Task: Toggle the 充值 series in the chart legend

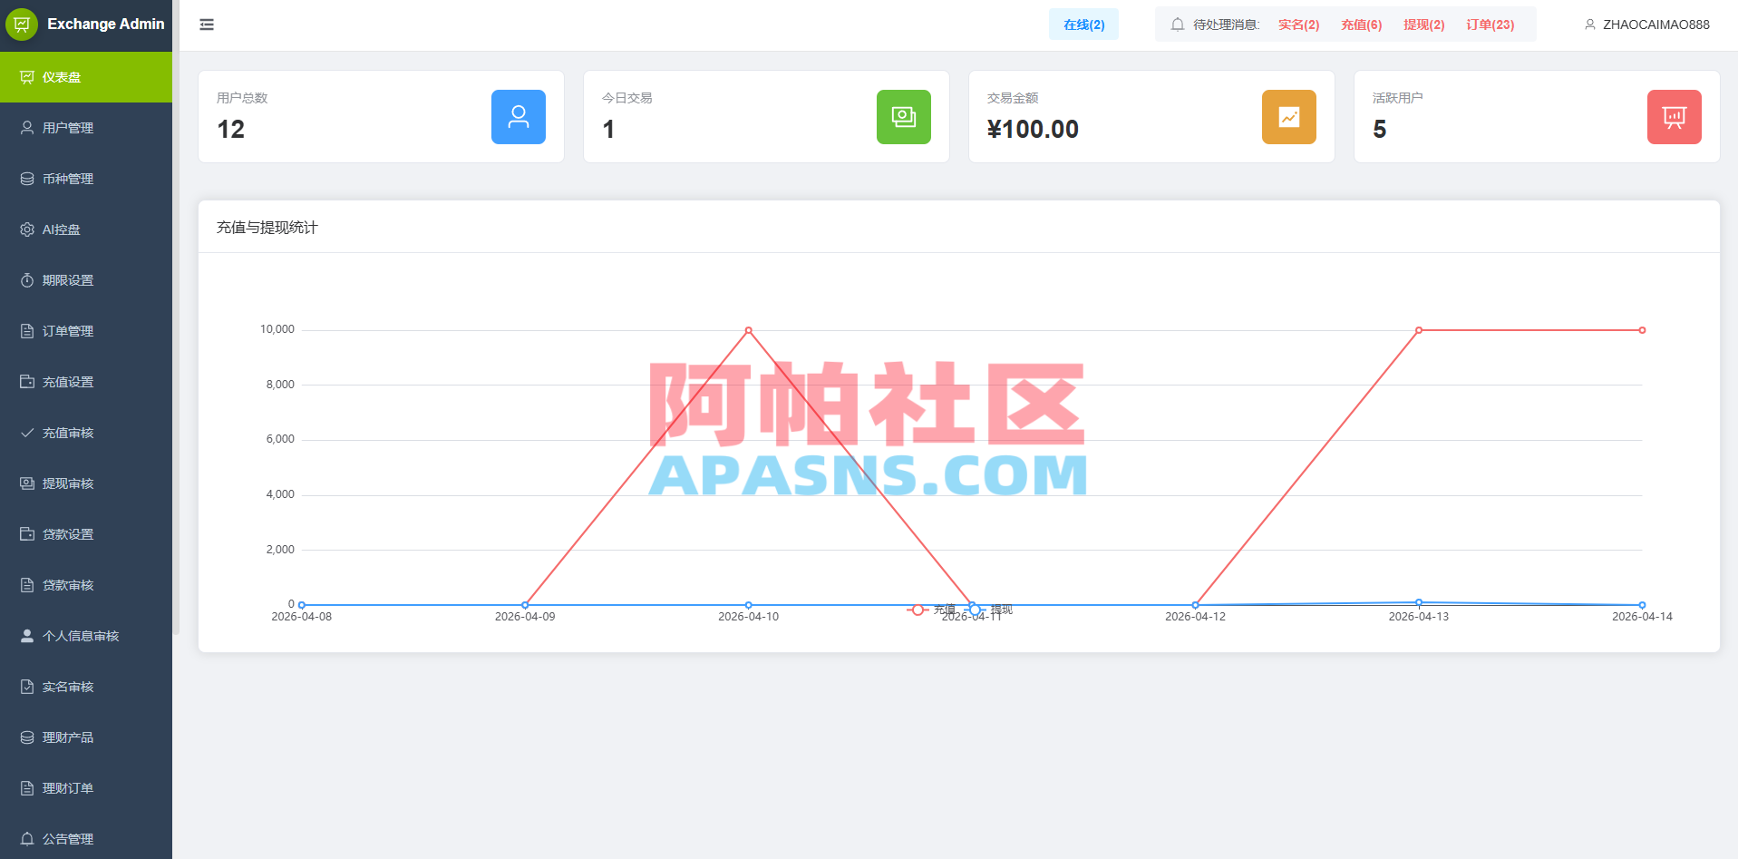Action: [x=931, y=610]
